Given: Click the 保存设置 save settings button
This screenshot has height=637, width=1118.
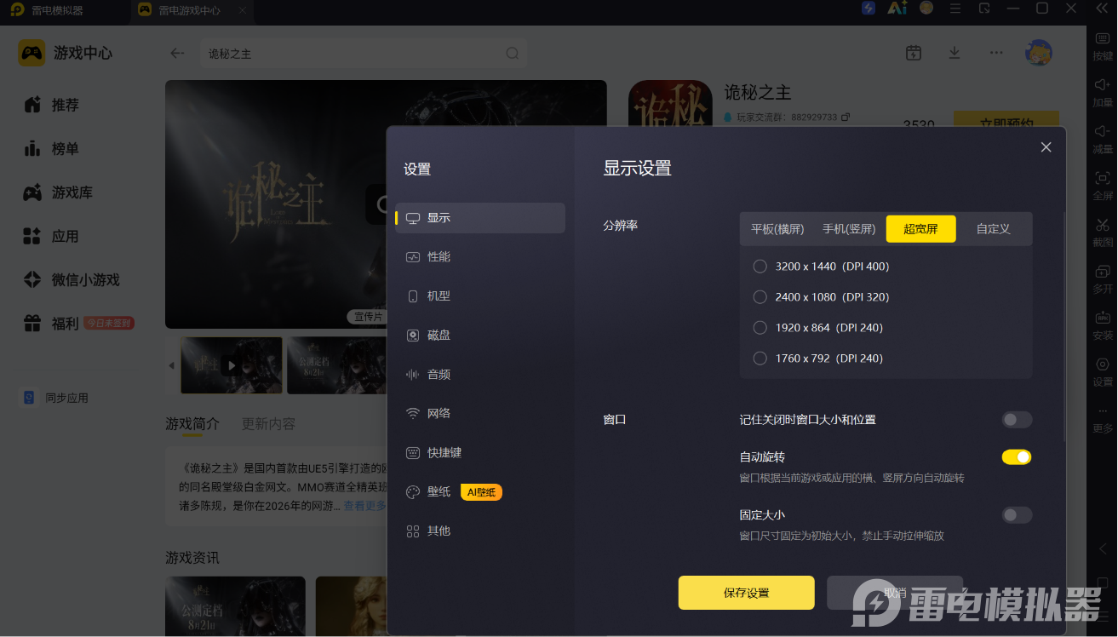Looking at the screenshot, I should click(746, 593).
